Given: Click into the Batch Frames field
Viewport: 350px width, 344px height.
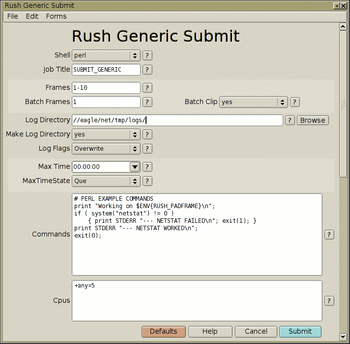Looking at the screenshot, I should (106, 102).
